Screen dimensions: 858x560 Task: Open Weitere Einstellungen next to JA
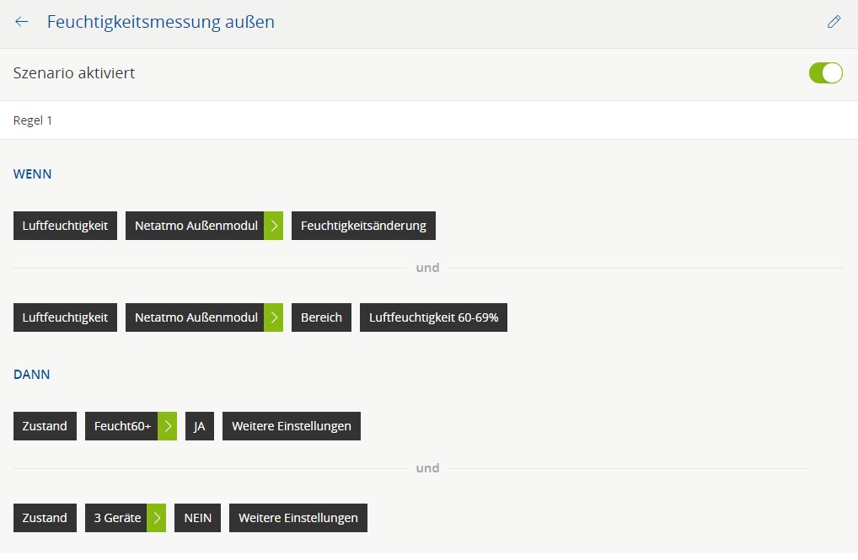pyautogui.click(x=292, y=426)
